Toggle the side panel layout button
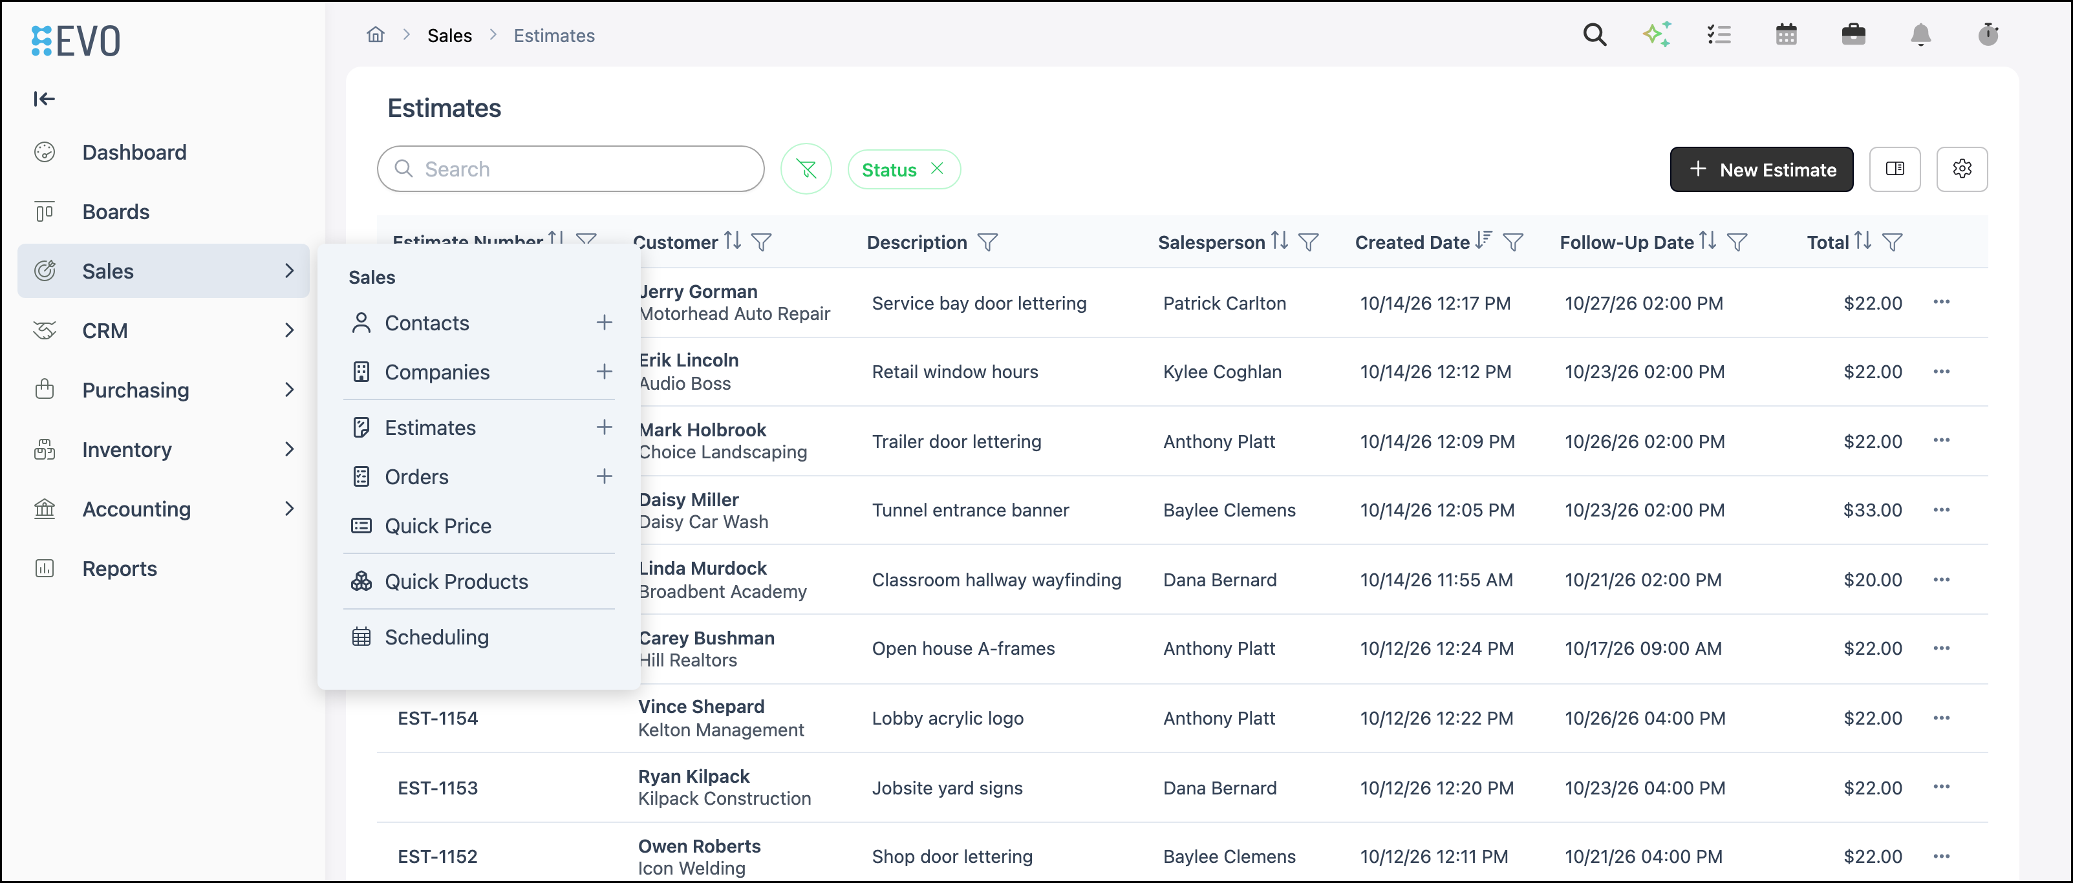Image resolution: width=2073 pixels, height=883 pixels. click(1895, 169)
